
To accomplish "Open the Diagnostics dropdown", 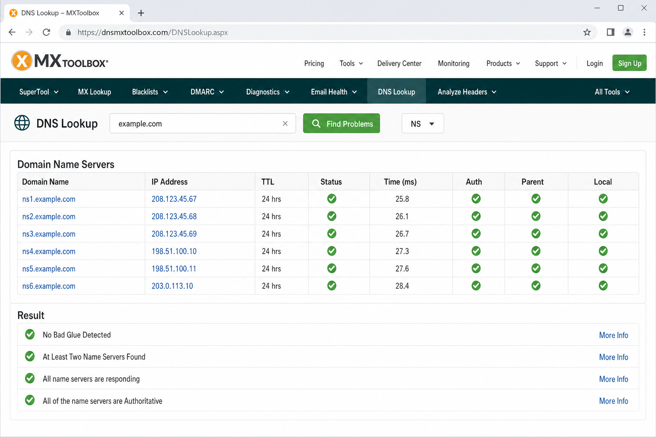I will coord(268,92).
